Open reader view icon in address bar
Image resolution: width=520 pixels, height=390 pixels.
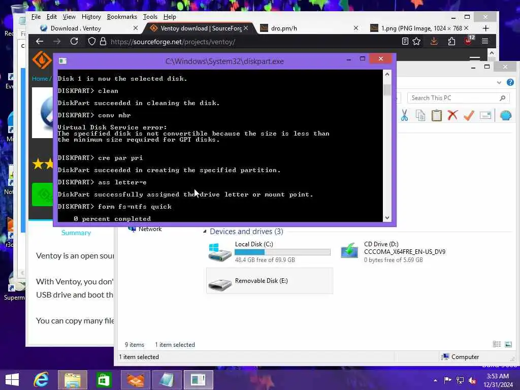[x=405, y=41]
